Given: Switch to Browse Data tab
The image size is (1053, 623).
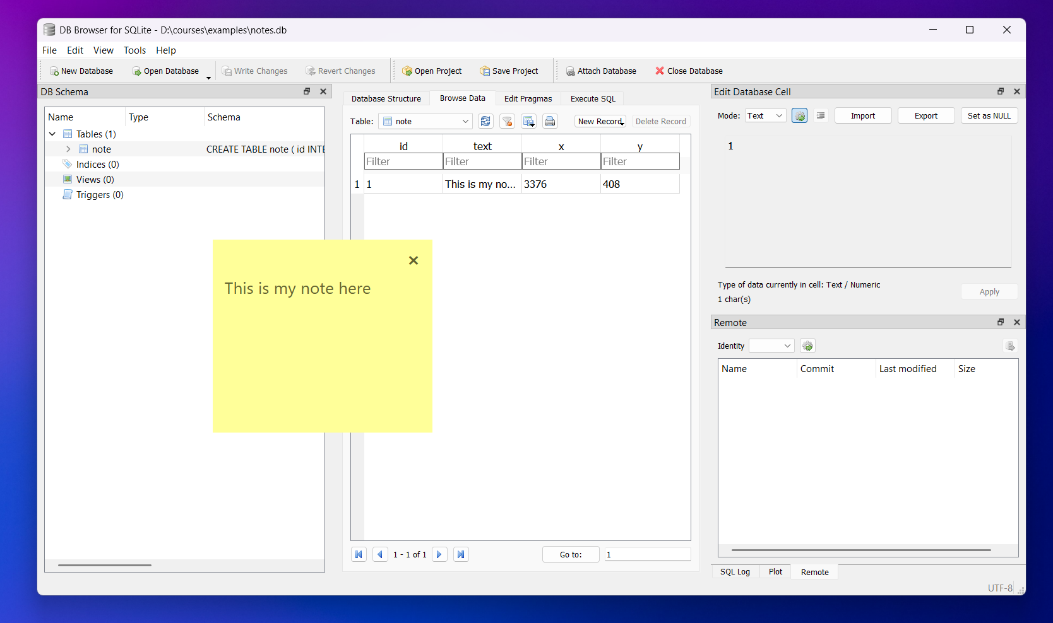Looking at the screenshot, I should (463, 98).
